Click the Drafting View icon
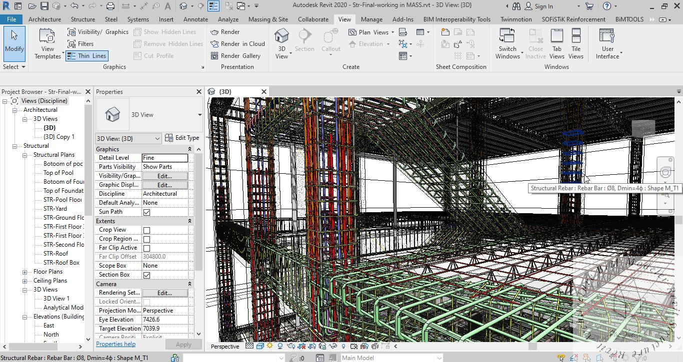The image size is (683, 362). pyautogui.click(x=403, y=32)
